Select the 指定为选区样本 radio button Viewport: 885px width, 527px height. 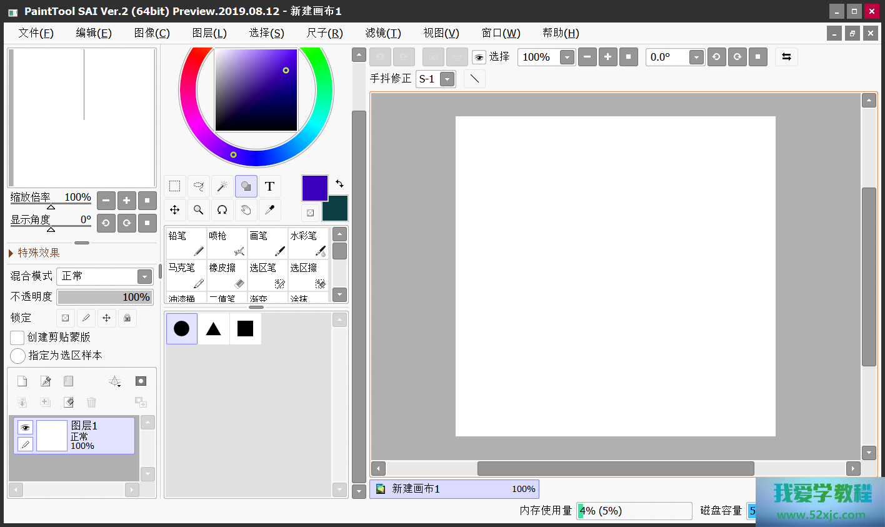point(17,356)
